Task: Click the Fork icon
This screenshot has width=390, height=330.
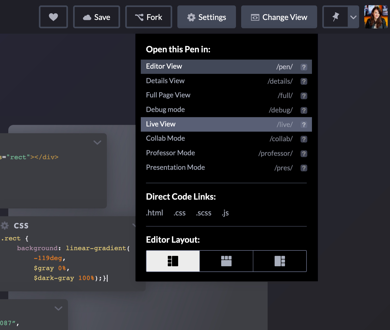Action: tap(140, 17)
